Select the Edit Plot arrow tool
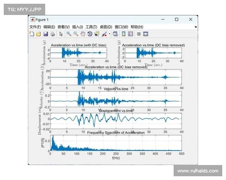Screen dimensions: 226x180 (x=61, y=34)
